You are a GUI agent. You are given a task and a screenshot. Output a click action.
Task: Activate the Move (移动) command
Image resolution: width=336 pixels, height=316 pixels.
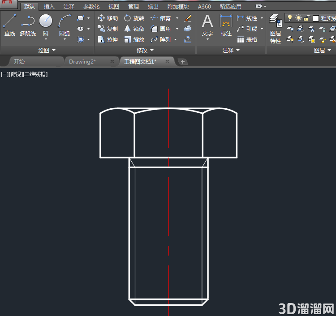point(108,18)
